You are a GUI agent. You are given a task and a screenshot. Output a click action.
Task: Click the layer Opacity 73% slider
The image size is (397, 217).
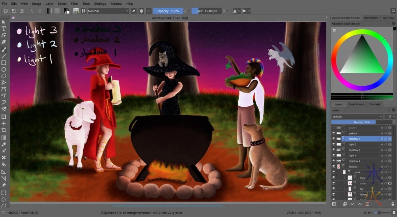pos(361,122)
